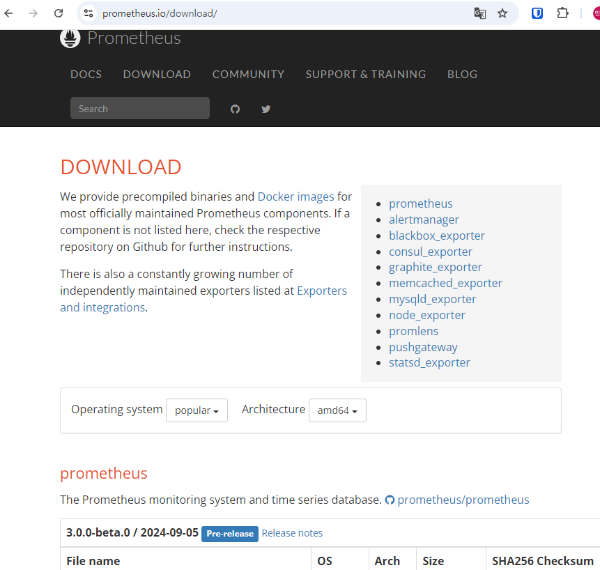Open the Twitter bird icon link
The height and width of the screenshot is (570, 600).
point(266,109)
